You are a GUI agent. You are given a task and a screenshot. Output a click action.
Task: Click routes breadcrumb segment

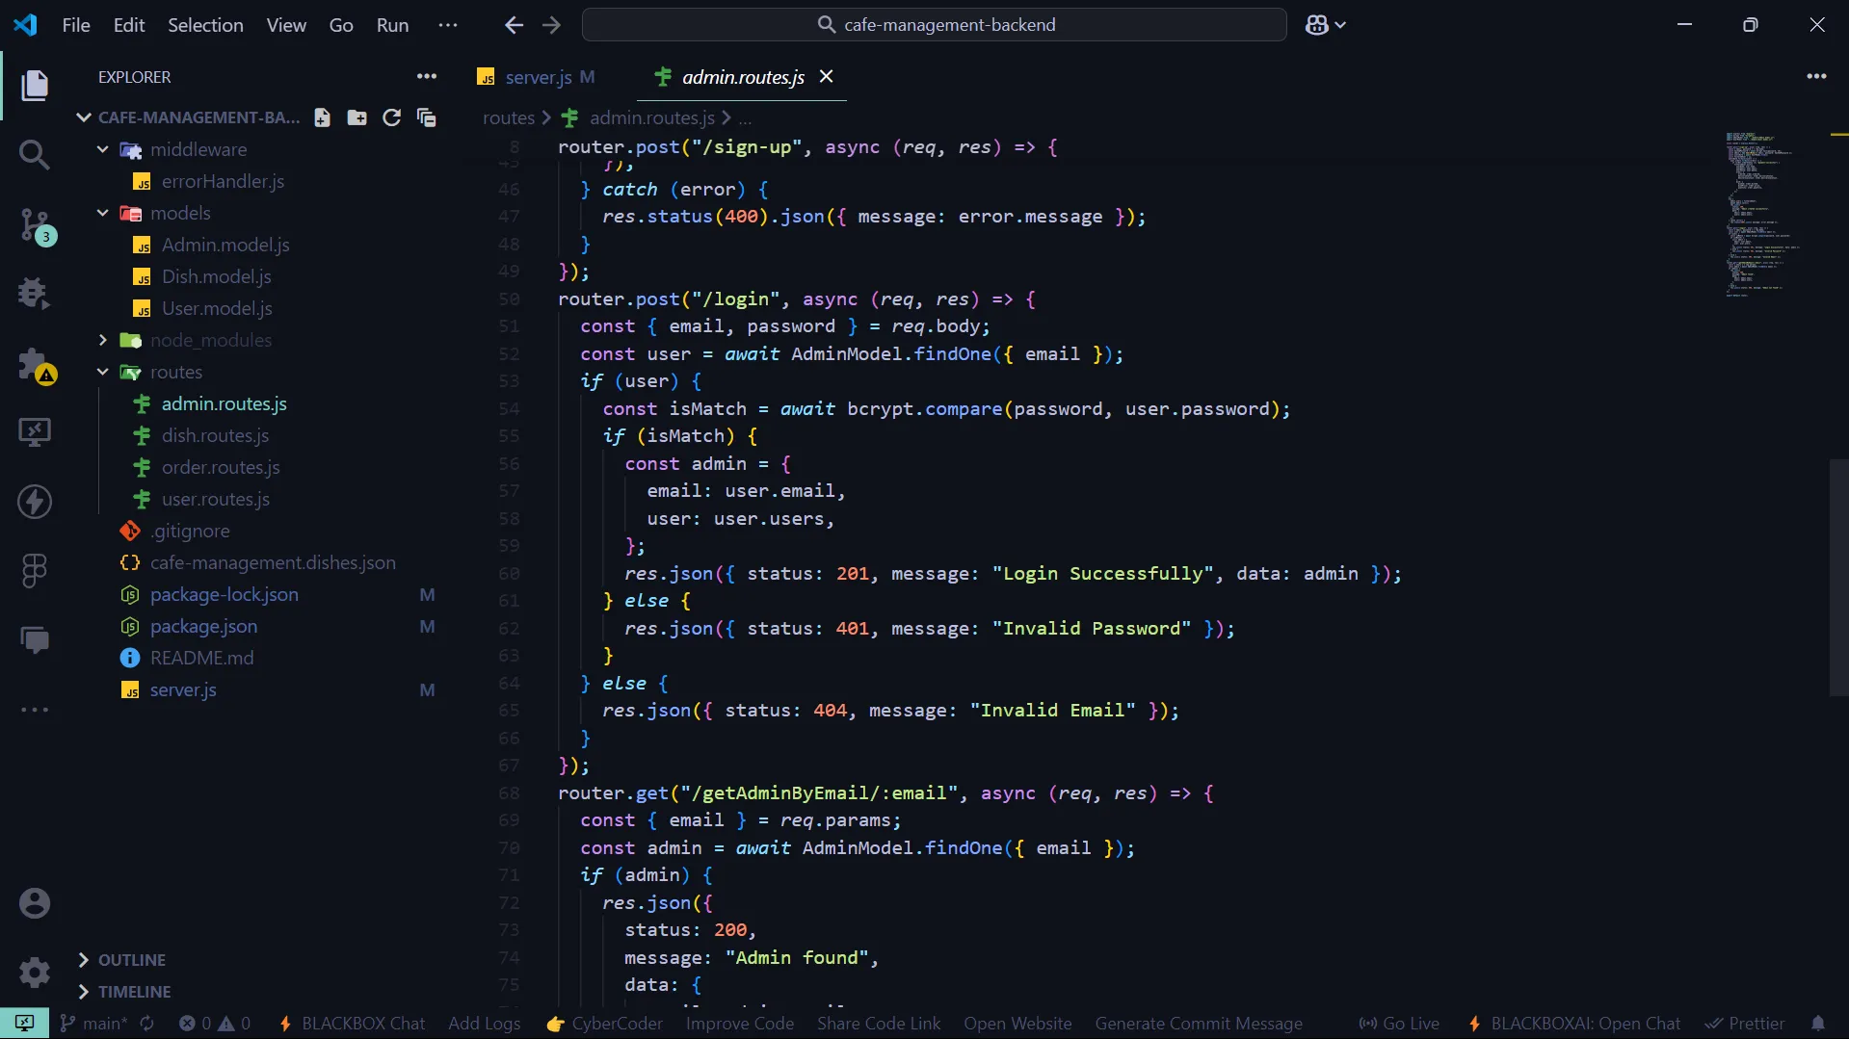508,117
